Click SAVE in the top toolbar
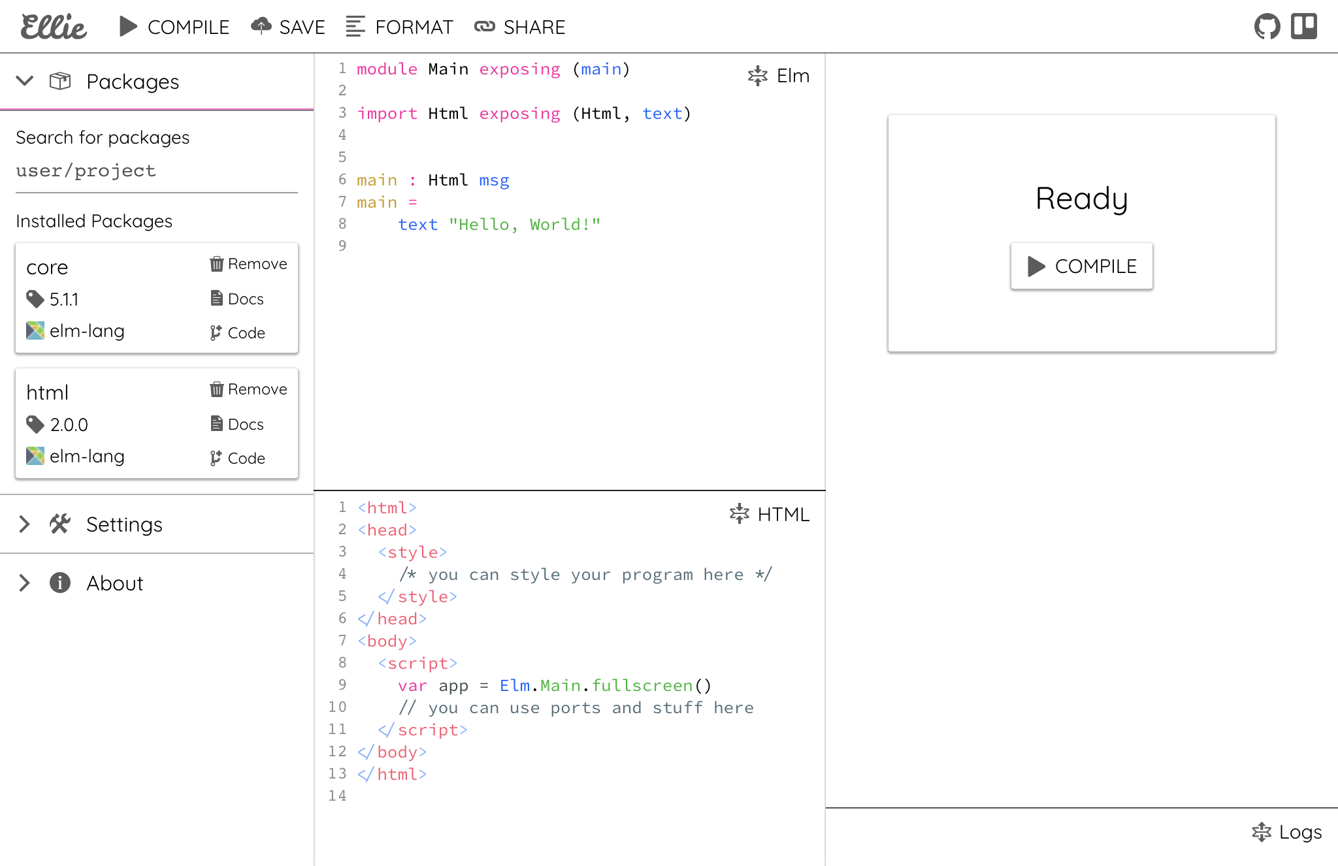Screen dimensions: 1338x866 point(288,27)
